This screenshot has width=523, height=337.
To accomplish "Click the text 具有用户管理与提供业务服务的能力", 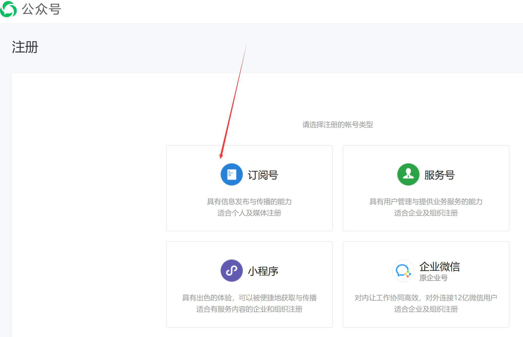I will click(426, 201).
